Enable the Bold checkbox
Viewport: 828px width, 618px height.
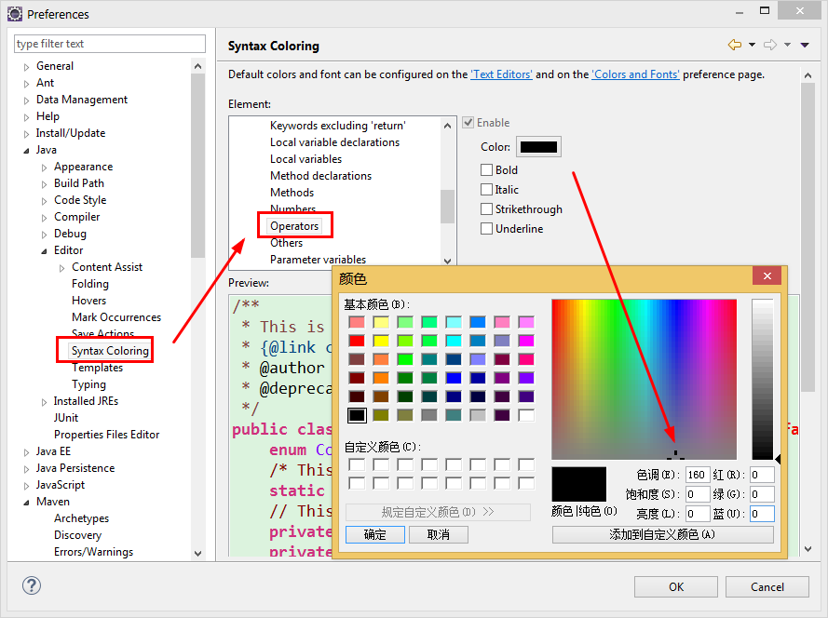(x=486, y=170)
